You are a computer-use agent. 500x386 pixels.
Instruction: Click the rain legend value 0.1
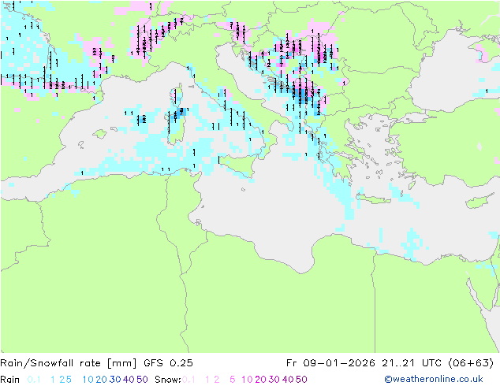[34, 380]
